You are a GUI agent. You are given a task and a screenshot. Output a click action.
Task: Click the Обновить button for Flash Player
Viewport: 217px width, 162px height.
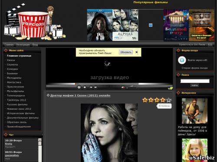pyautogui.click(x=126, y=52)
